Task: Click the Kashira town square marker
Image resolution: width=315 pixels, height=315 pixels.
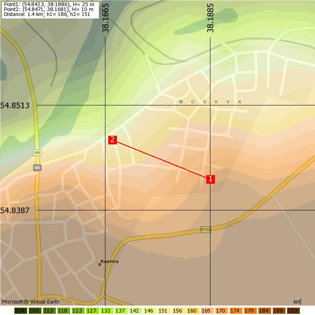Action: [x=100, y=265]
